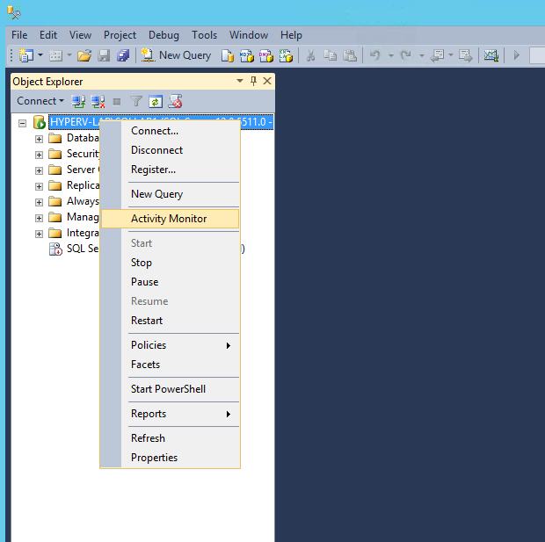Open the Object Explorer window position dropdown
545x542 pixels.
[240, 81]
